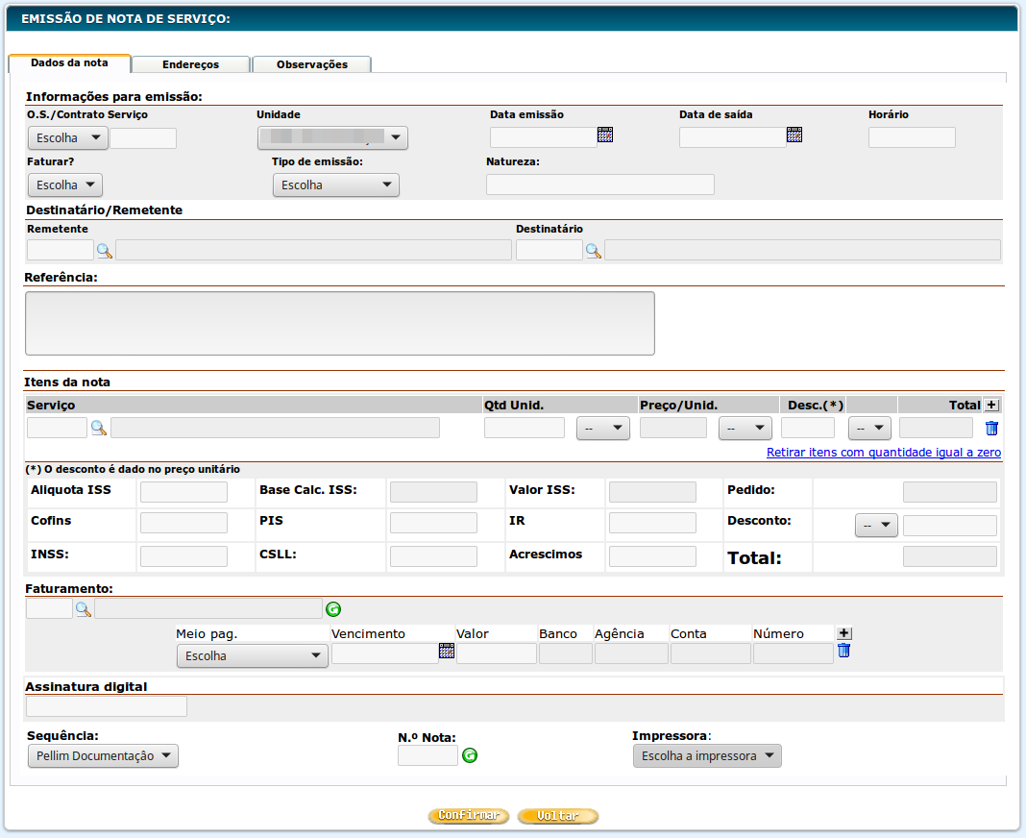Expand the Faturar? dropdown
Image resolution: width=1026 pixels, height=838 pixels.
point(64,185)
